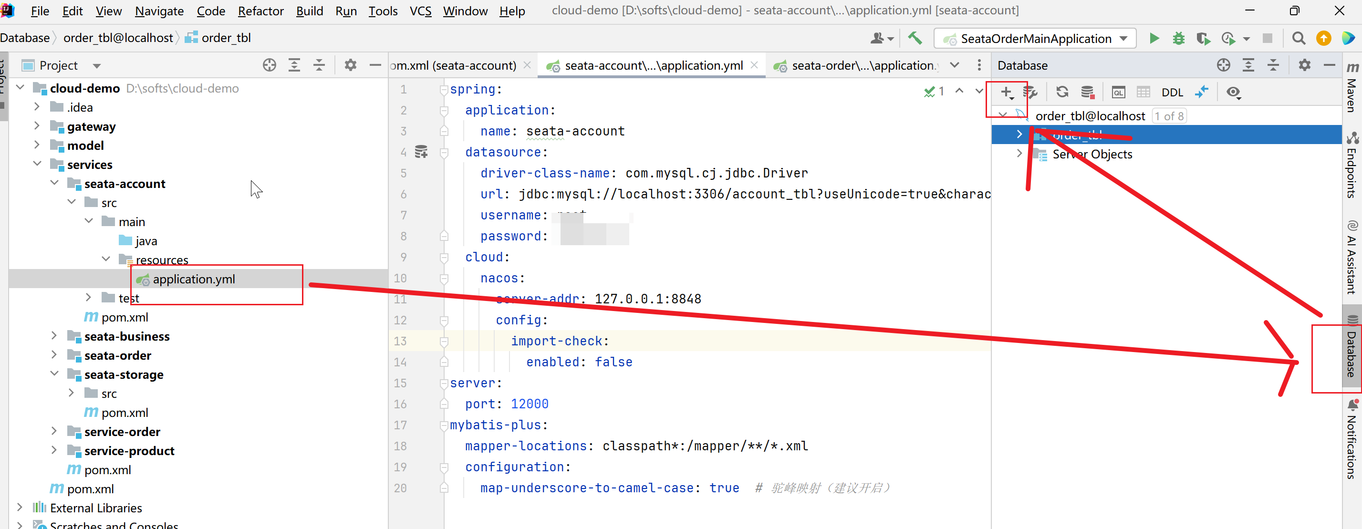Run SeataOrderMainApplication with the green play icon

1154,38
